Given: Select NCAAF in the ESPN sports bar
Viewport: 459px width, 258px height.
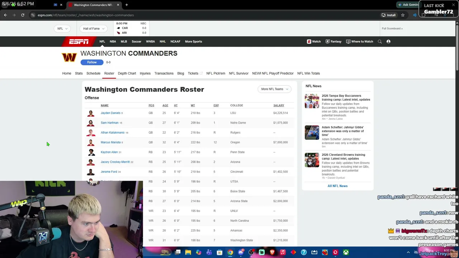Looking at the screenshot, I should pyautogui.click(x=175, y=42).
